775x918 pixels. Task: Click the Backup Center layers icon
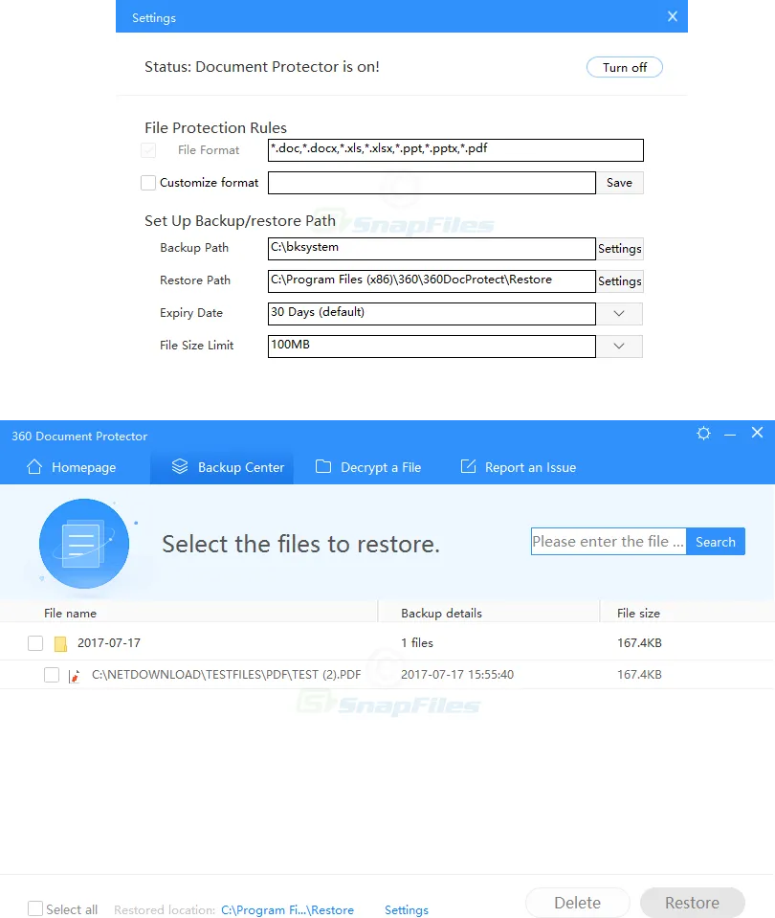click(x=180, y=466)
